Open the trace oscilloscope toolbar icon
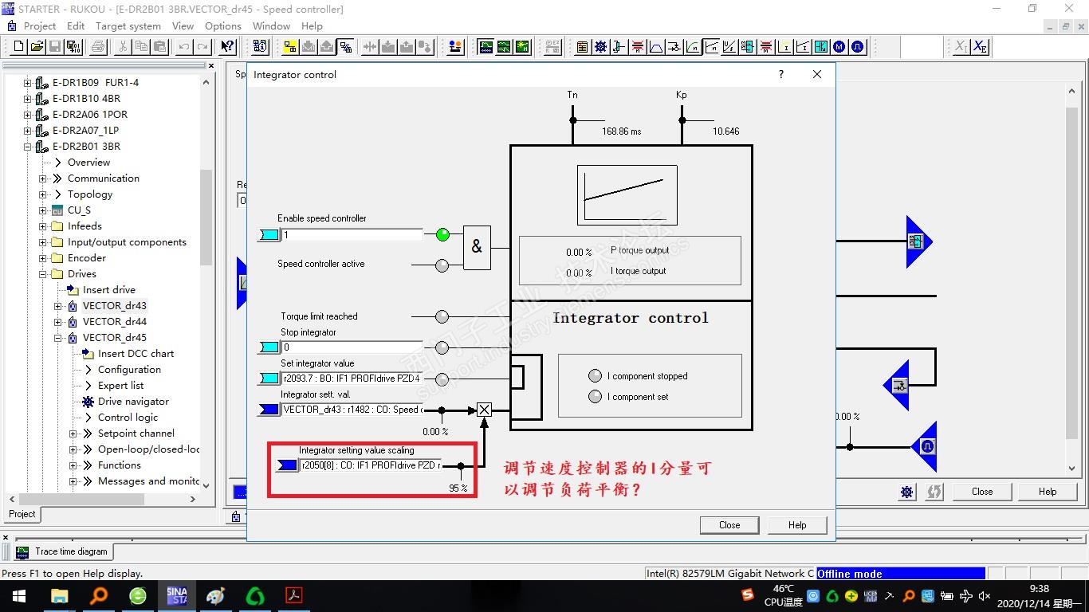1089x612 pixels. pyautogui.click(x=486, y=47)
